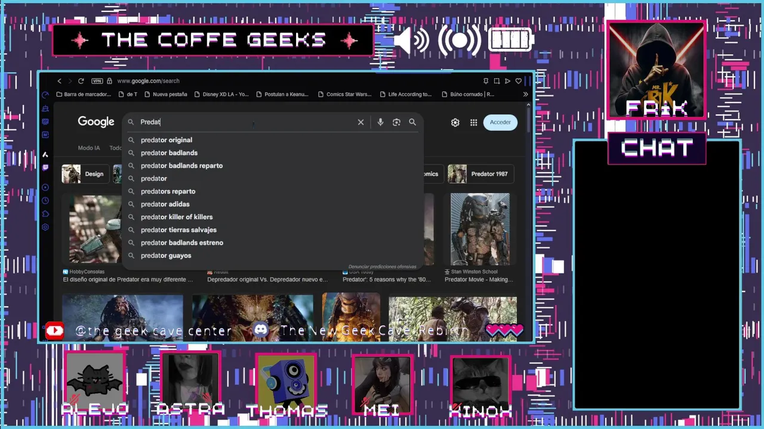Start voice search with the microphone icon
This screenshot has width=764, height=429.
(x=380, y=122)
